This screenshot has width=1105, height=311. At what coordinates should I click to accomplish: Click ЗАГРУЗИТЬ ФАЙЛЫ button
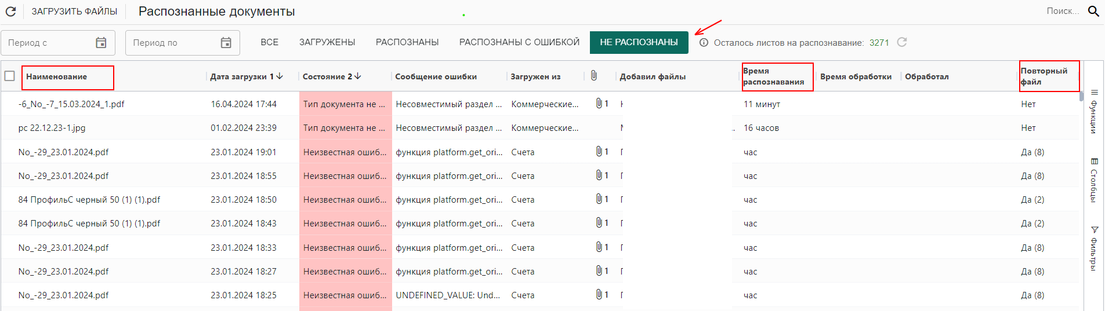pos(74,11)
